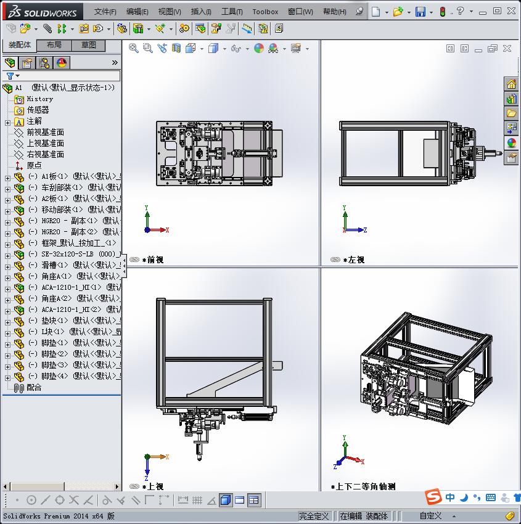This screenshot has width=521, height=524.
Task: Open the display style dropdown arrow
Action: 224,49
